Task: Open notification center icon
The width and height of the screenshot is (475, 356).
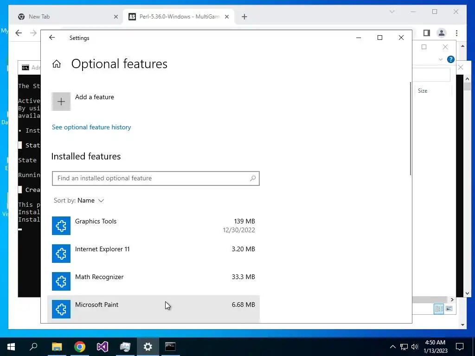Action: (460, 347)
